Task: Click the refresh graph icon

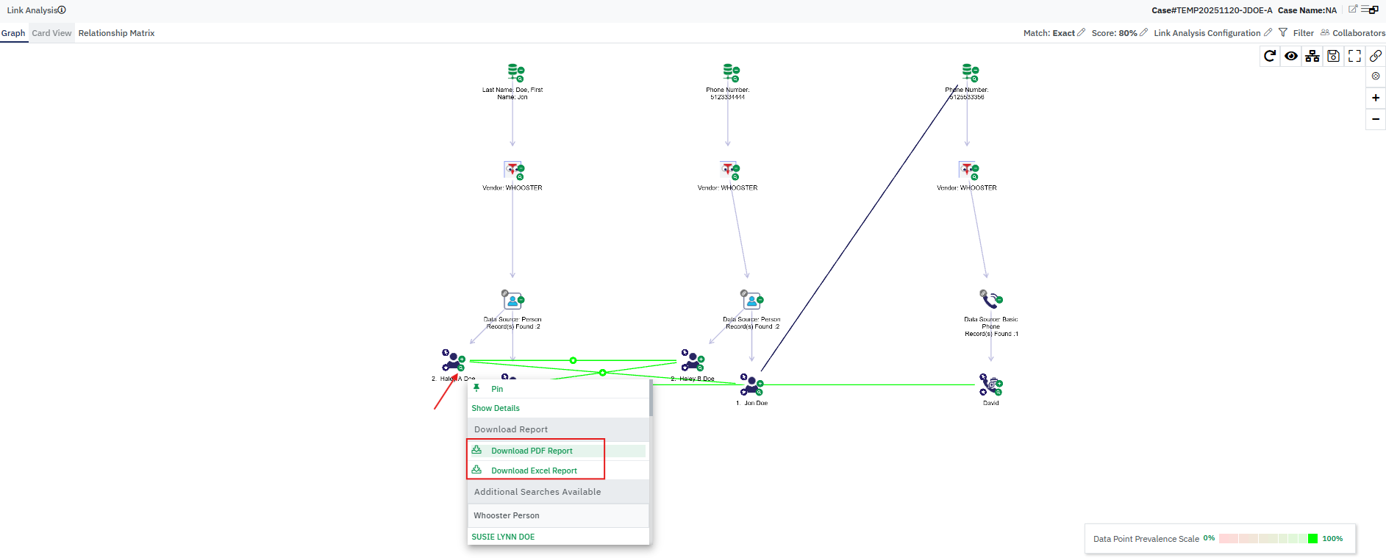Action: 1270,56
